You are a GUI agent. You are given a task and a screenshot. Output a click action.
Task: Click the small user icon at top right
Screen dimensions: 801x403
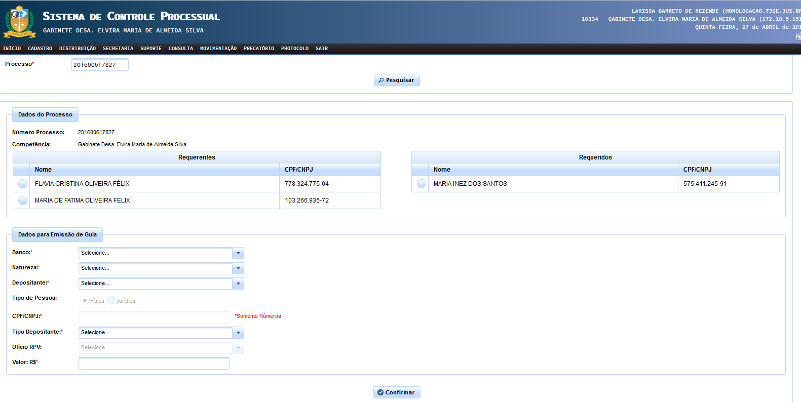point(798,36)
